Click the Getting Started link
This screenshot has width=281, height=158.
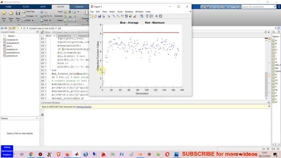point(84,107)
